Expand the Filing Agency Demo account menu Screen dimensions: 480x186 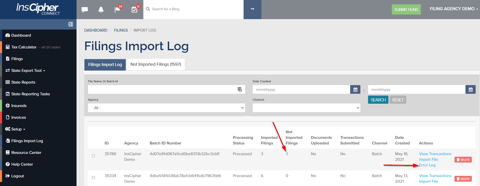pyautogui.click(x=453, y=9)
